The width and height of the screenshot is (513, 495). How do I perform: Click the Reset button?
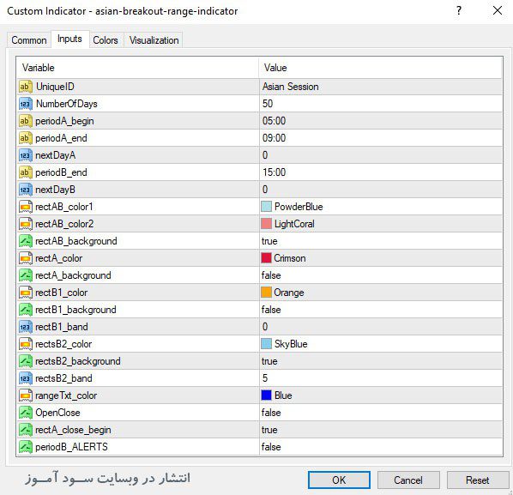477,480
